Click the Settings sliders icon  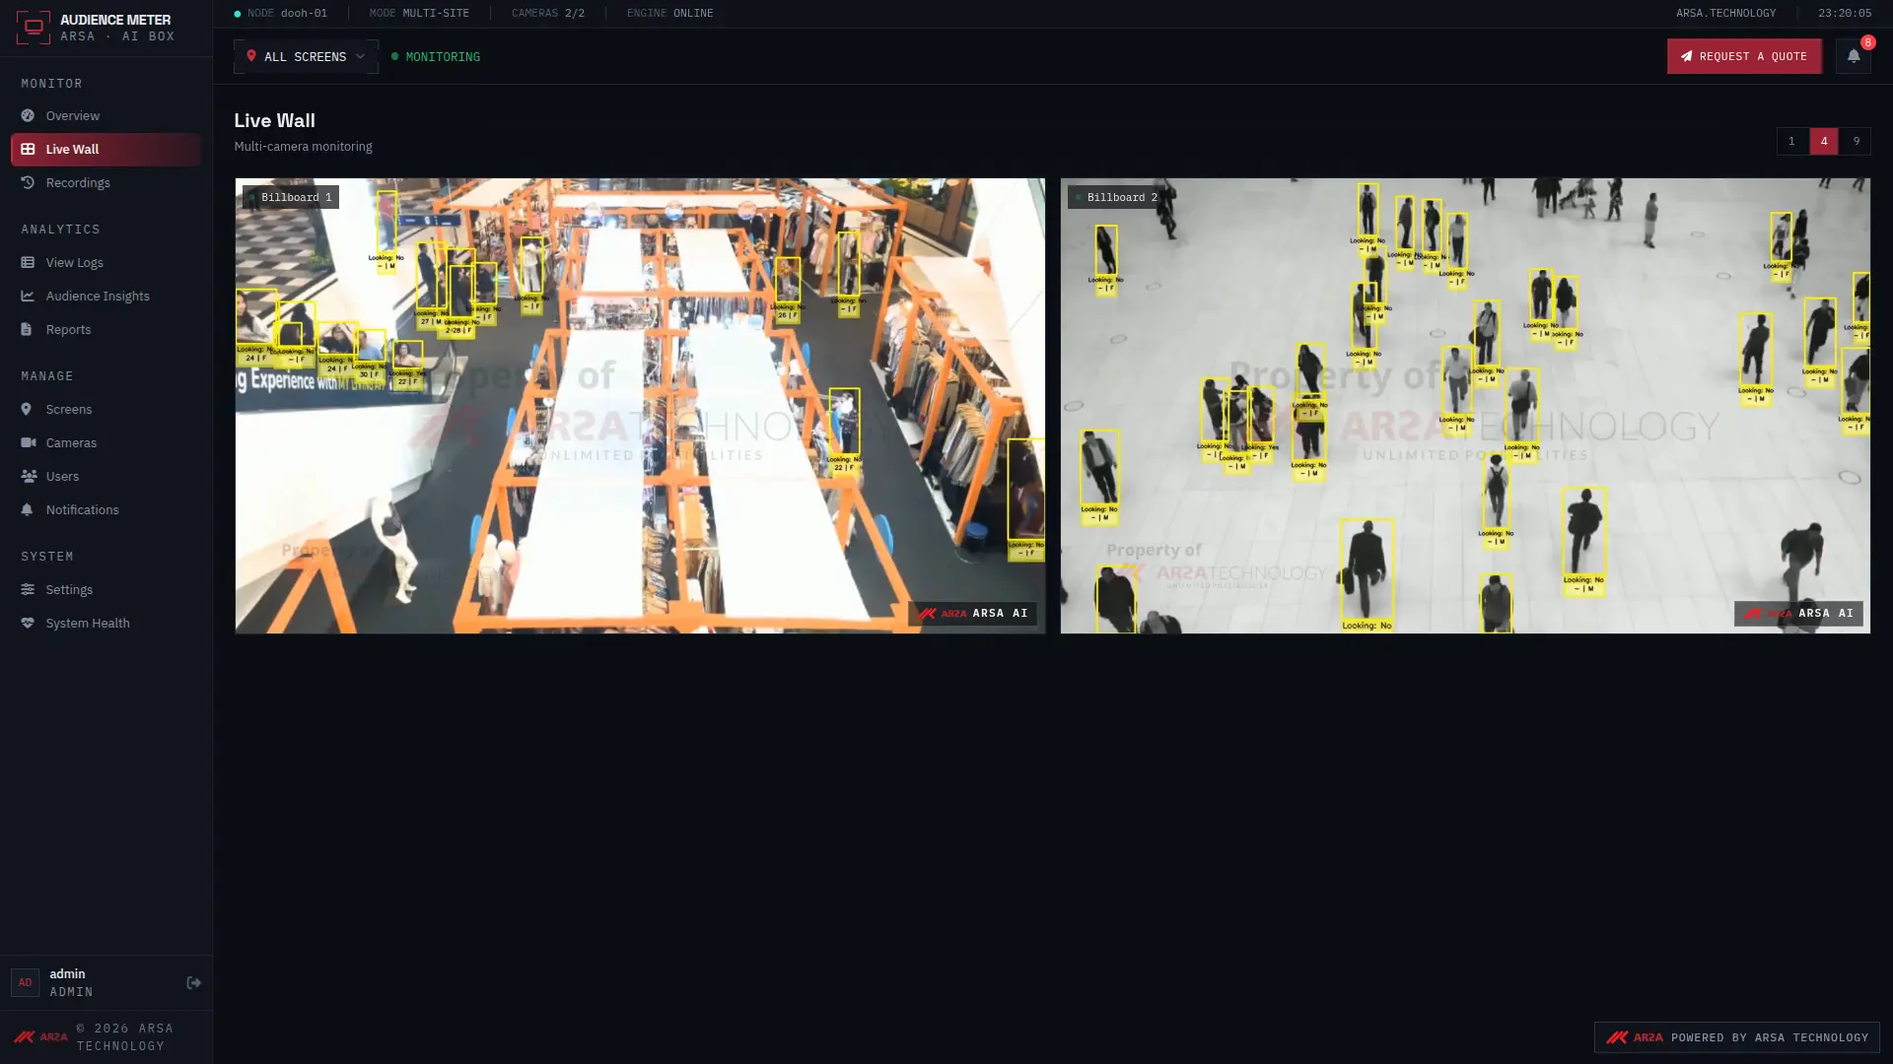tap(28, 589)
